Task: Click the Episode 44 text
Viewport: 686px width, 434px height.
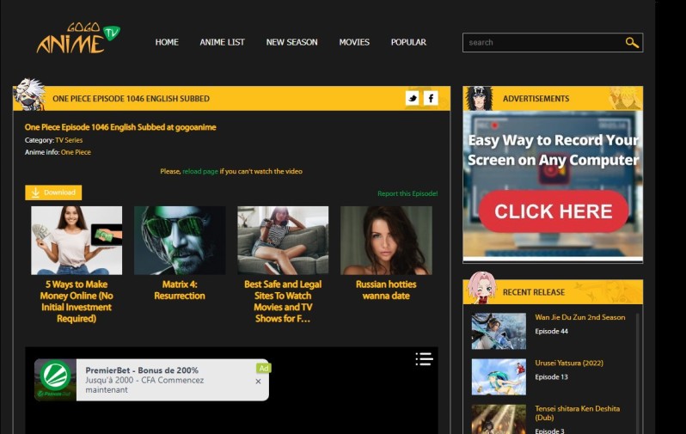Action: 551,331
